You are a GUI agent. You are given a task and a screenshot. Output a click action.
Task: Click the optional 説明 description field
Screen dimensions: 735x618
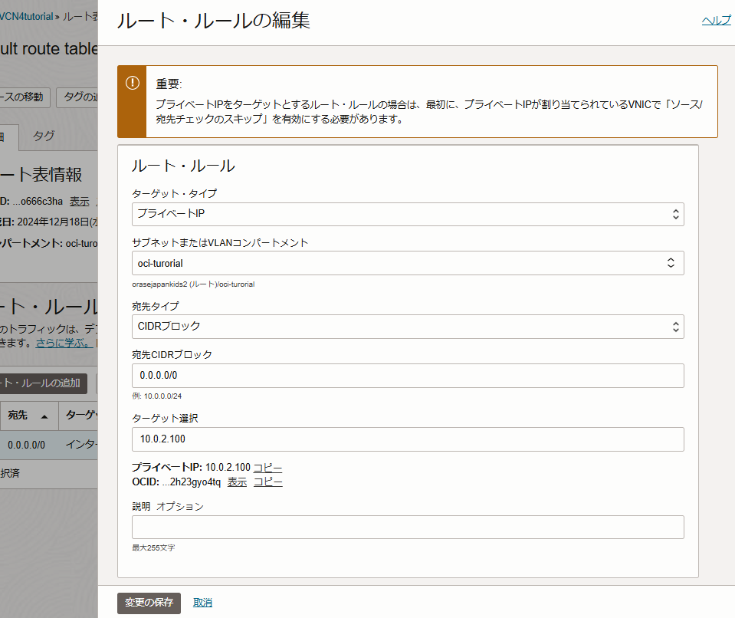click(406, 527)
